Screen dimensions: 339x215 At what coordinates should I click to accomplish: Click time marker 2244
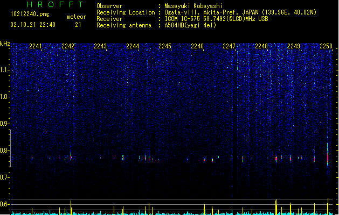(133, 46)
